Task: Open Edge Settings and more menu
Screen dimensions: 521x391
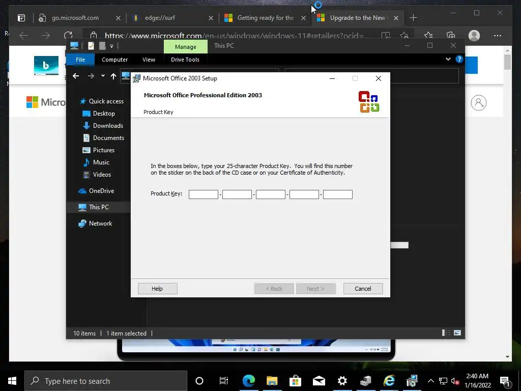Action: pos(498,35)
